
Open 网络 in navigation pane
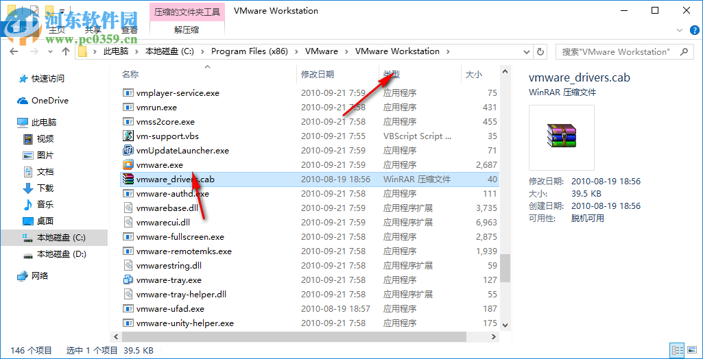pos(40,275)
